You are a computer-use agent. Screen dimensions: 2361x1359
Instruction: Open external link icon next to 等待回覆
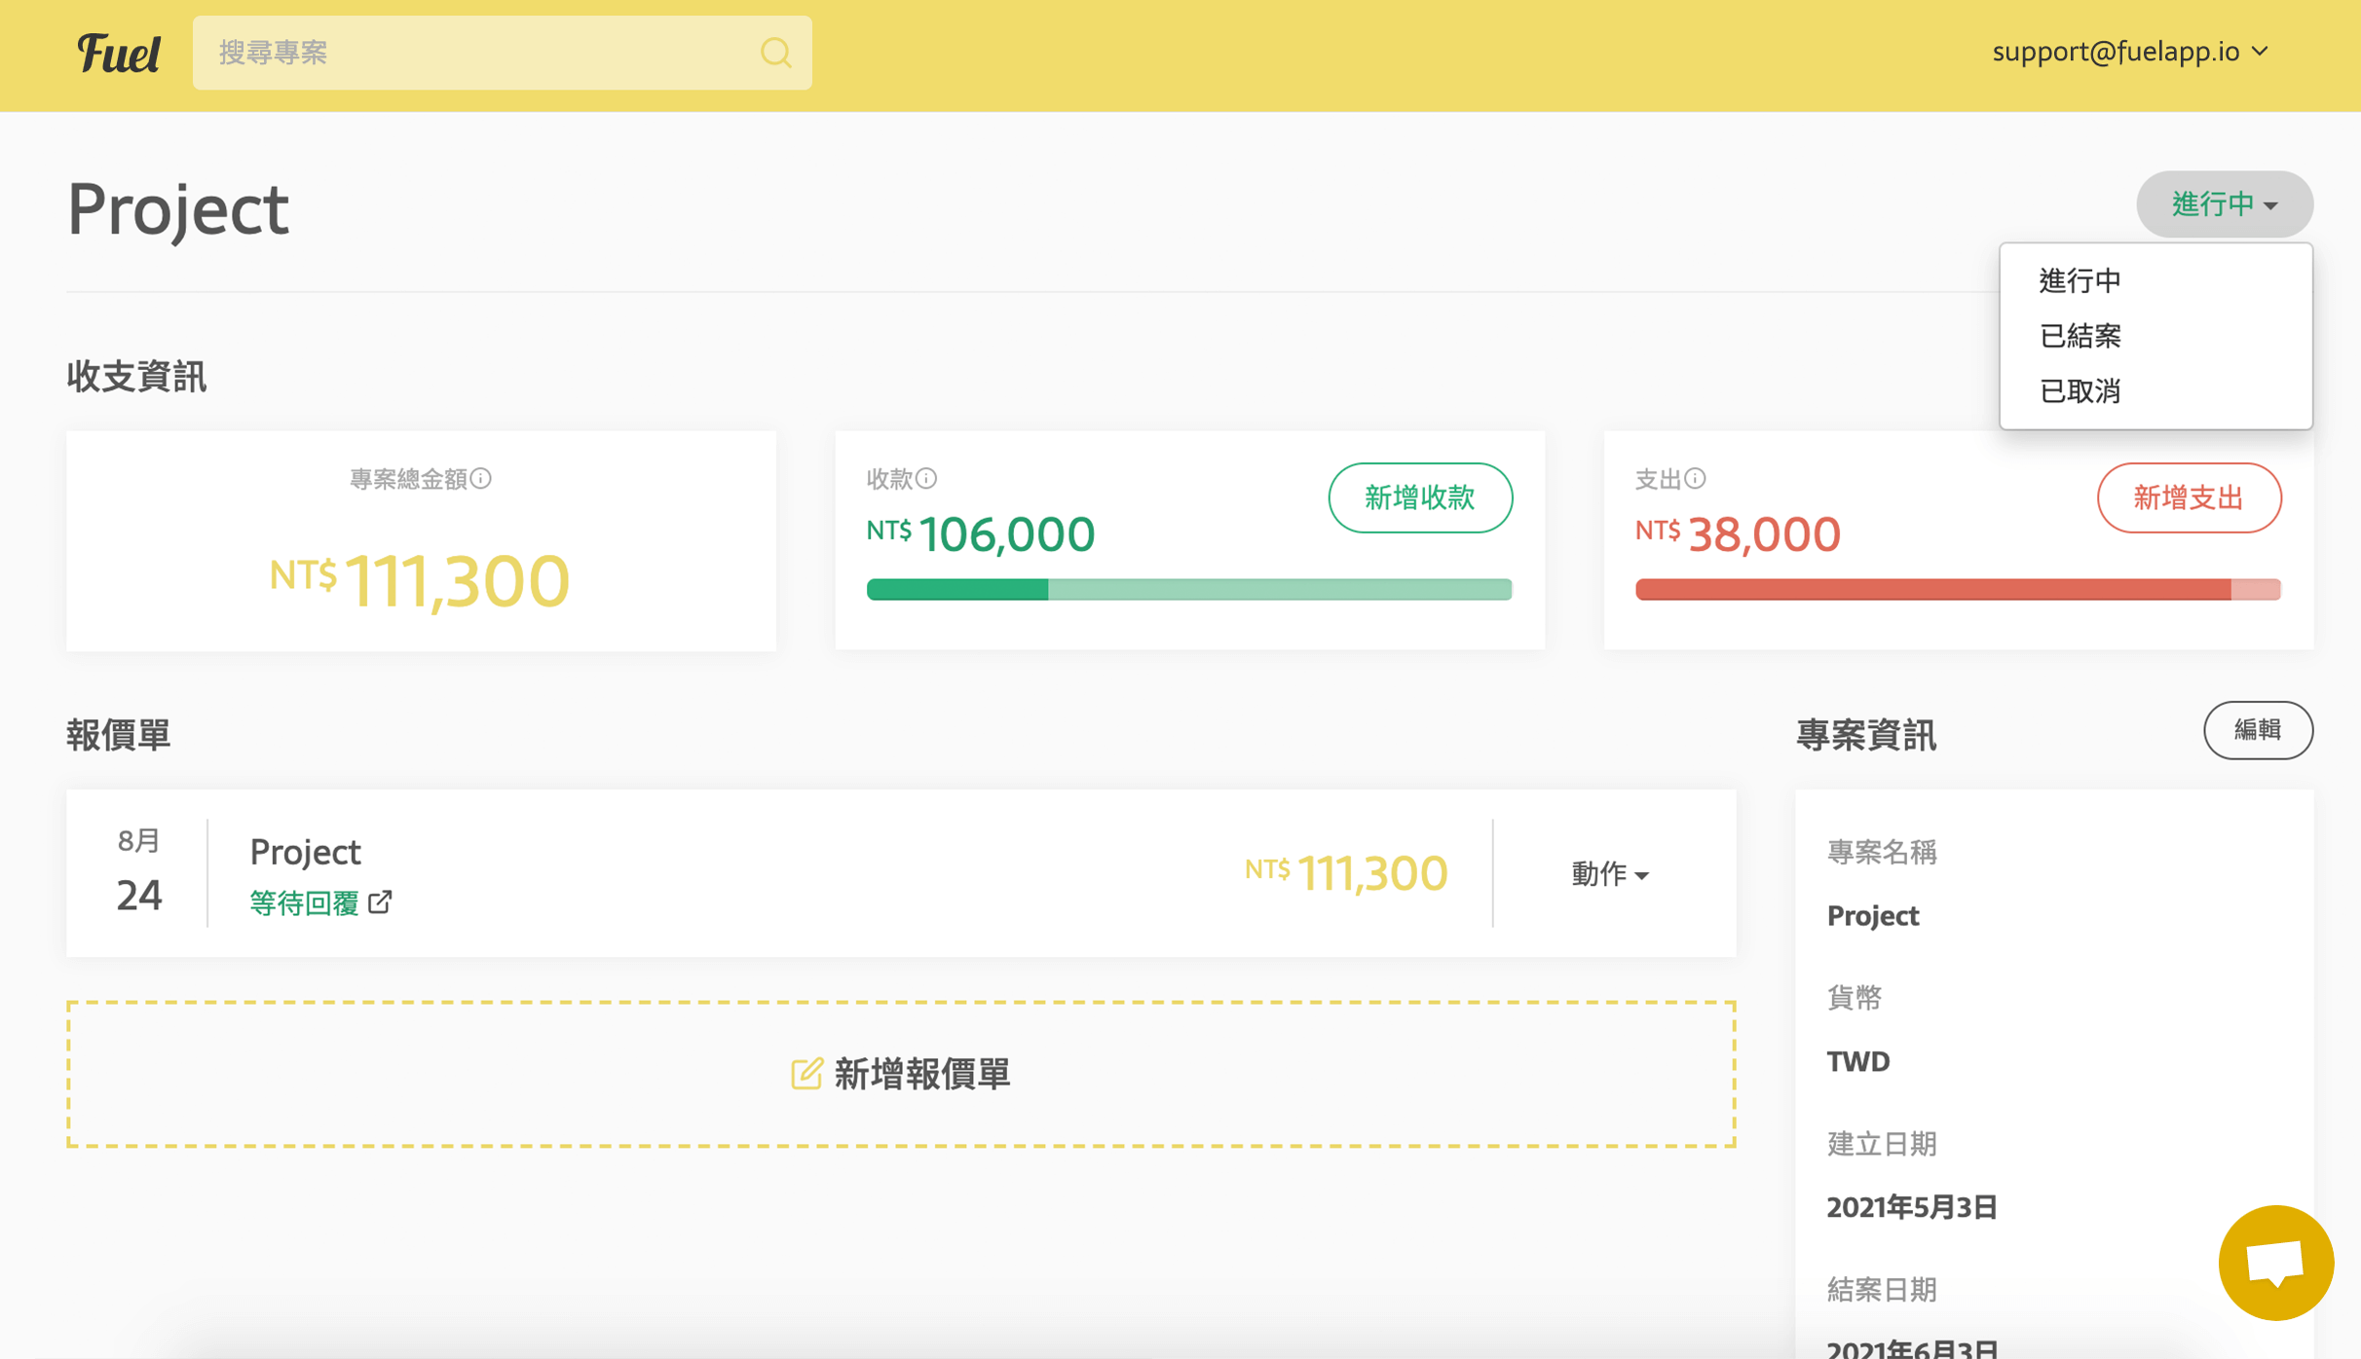point(381,902)
